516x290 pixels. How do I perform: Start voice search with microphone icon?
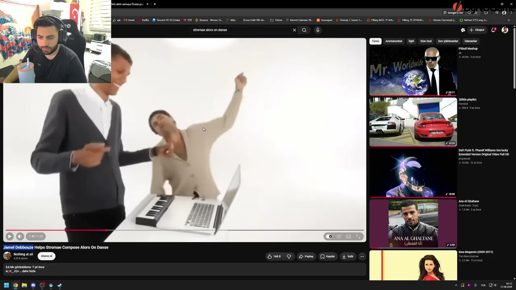(318, 30)
